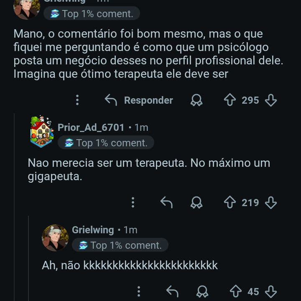Upvote the "Ah, não kkkk" reply
Image resolution: width=301 pixels, height=301 pixels.
tap(236, 291)
